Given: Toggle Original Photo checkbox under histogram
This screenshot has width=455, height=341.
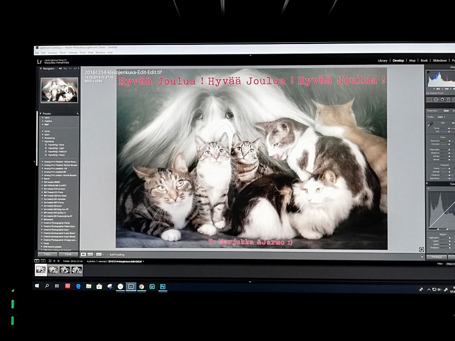Looking at the screenshot, I should click(x=428, y=93).
